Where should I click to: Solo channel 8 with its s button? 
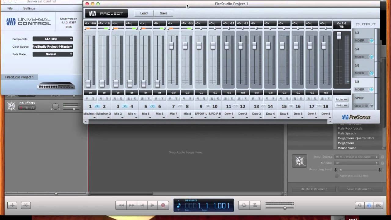[x=190, y=99]
